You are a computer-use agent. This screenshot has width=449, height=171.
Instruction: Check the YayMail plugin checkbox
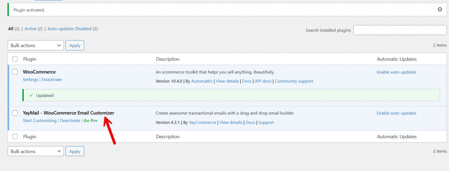click(15, 113)
